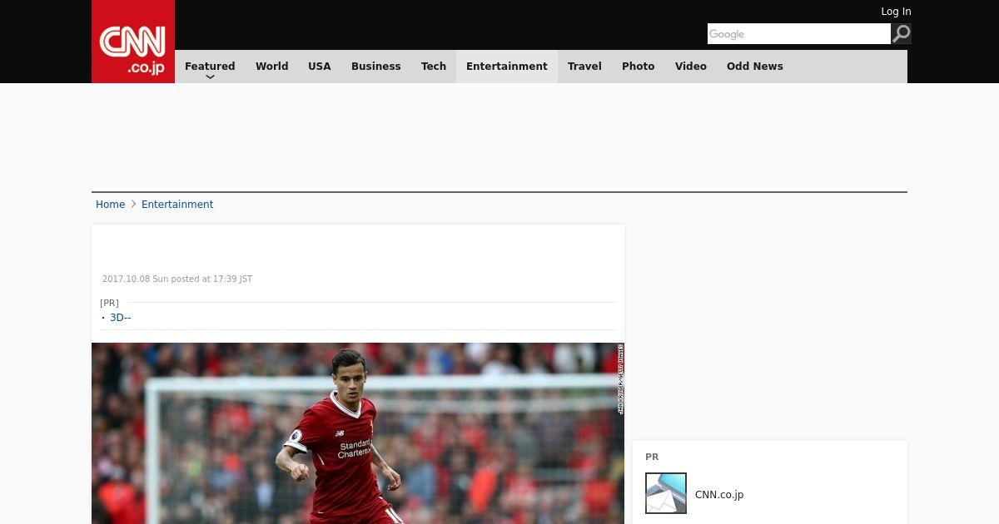999x524 pixels.
Task: Click the soccer player article photo
Action: (358, 433)
